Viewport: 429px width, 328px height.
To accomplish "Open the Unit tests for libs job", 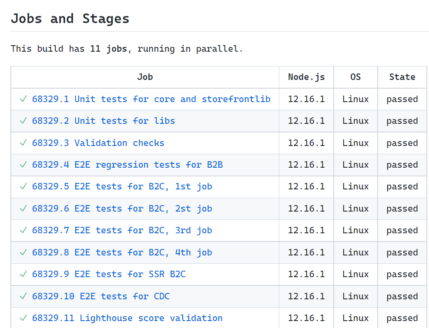I will (x=103, y=121).
